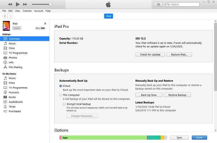Select iCloud backup radio option
The width and height of the screenshot is (217, 143).
pos(61,86)
